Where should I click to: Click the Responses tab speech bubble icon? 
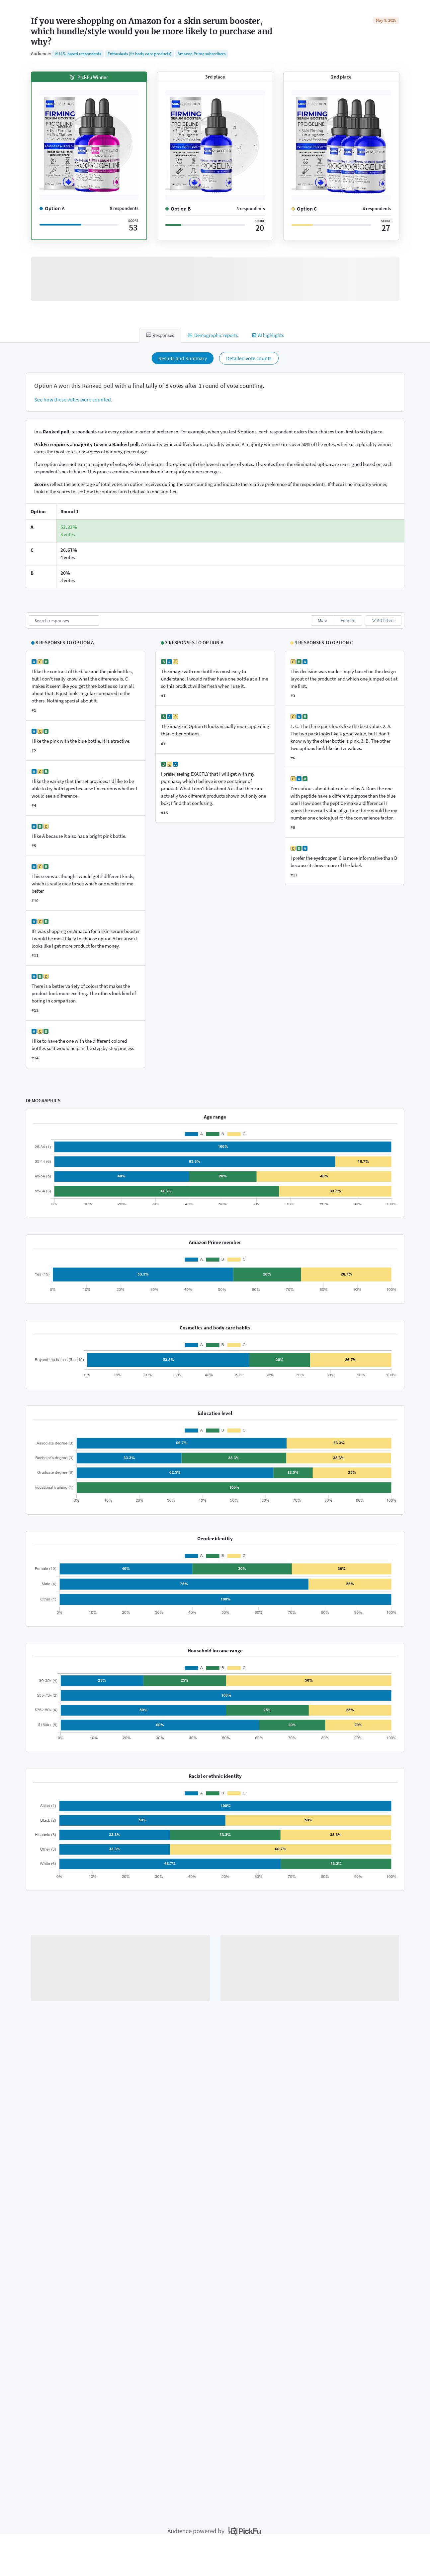tap(149, 335)
